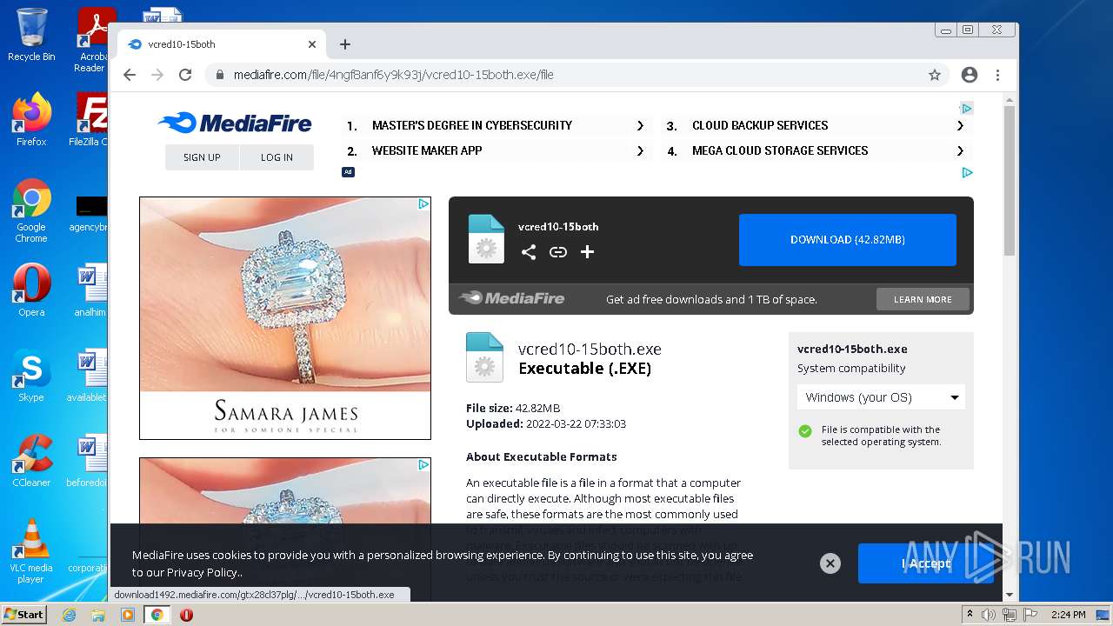Click the scrollbar down arrow
1113x626 pixels.
pyautogui.click(x=1009, y=595)
